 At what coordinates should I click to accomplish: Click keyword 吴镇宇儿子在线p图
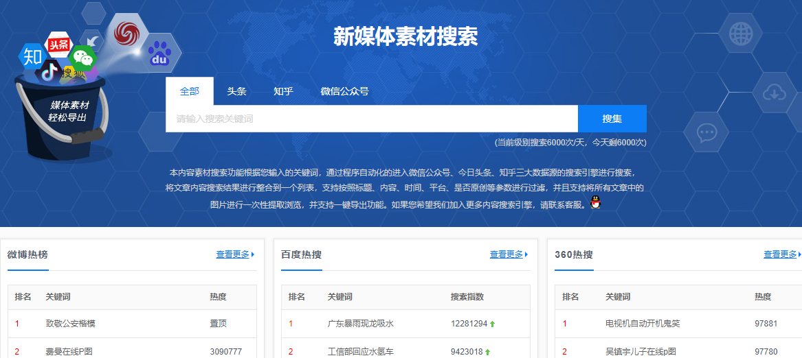coord(641,352)
